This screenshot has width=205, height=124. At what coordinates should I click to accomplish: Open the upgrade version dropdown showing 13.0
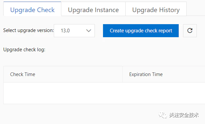74,31
